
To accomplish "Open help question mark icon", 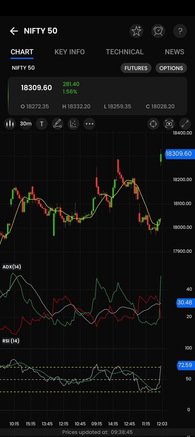I will click(180, 31).
